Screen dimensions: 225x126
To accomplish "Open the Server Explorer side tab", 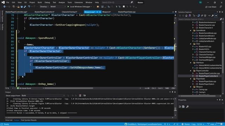I will pyautogui.click(x=2, y=16).
